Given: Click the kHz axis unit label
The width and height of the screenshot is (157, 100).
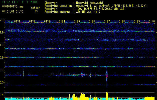Looking at the screenshot, I should (x=2, y=20).
